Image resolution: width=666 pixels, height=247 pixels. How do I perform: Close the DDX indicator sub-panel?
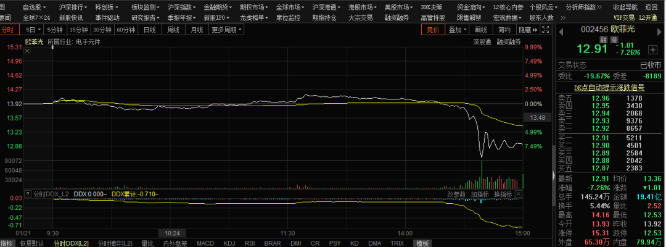click(x=518, y=194)
